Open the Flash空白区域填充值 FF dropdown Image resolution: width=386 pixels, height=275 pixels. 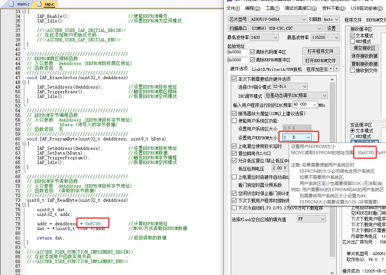311,219
